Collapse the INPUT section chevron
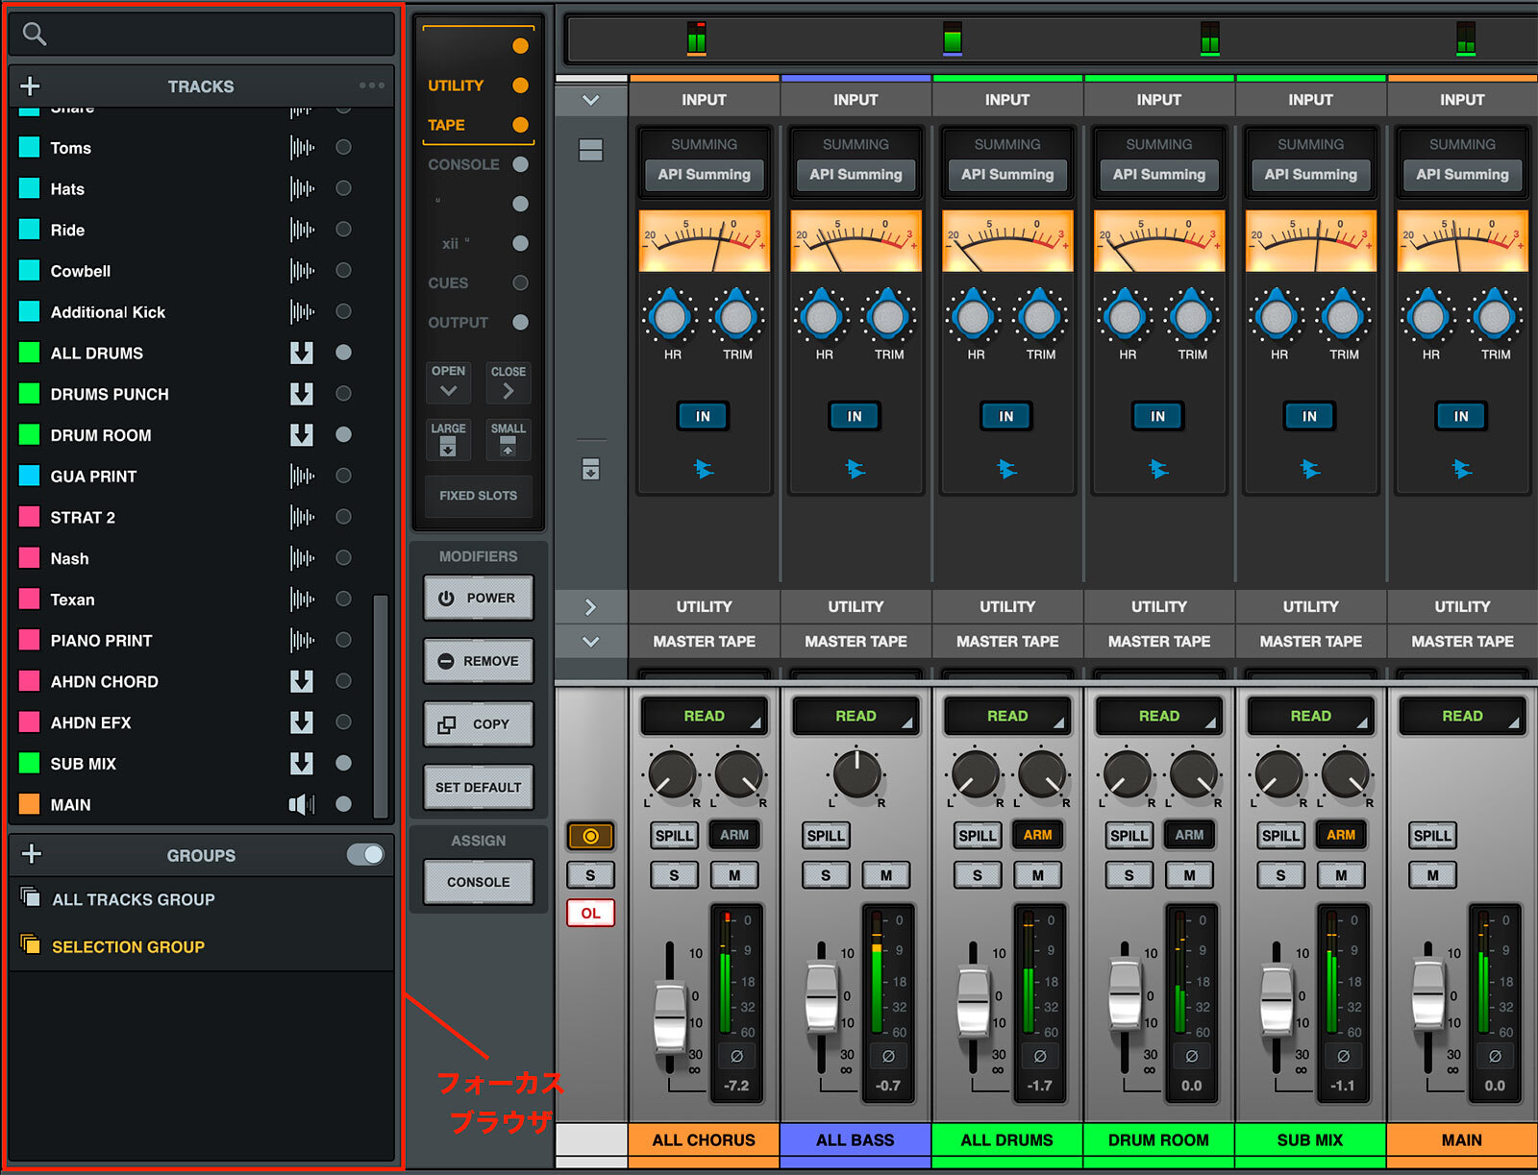1538x1175 pixels. [590, 100]
